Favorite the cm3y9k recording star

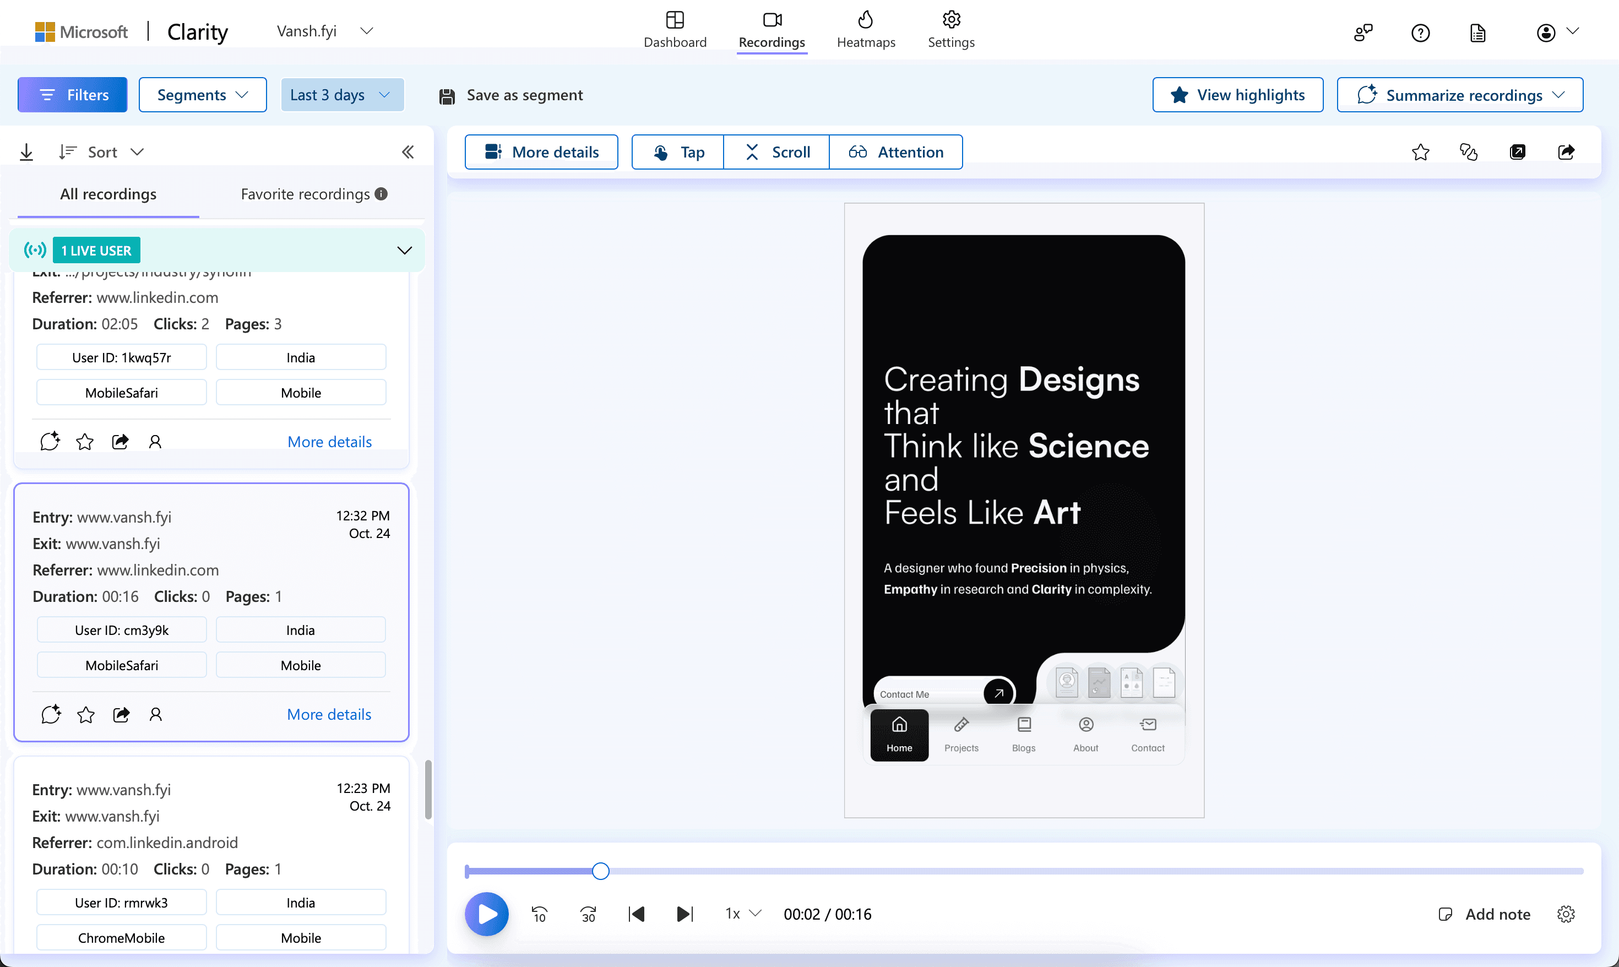(x=85, y=715)
